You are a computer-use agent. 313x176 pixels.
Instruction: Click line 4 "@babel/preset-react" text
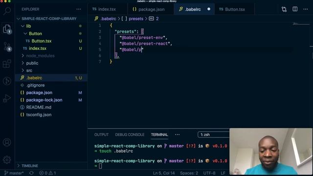pyautogui.click(x=145, y=44)
